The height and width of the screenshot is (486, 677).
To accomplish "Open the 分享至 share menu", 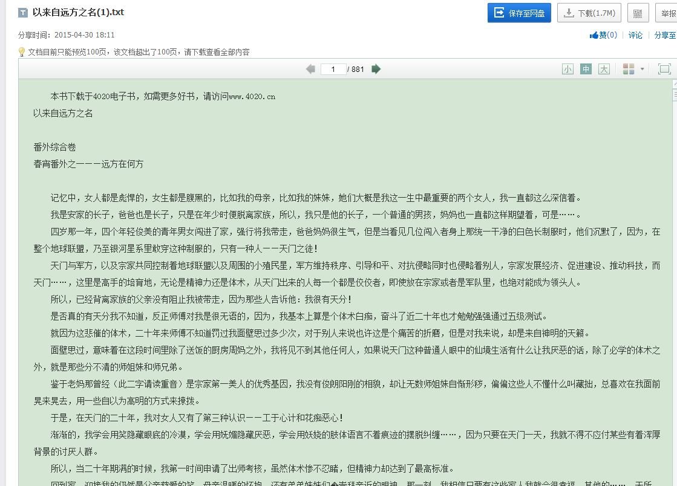I will pyautogui.click(x=666, y=35).
